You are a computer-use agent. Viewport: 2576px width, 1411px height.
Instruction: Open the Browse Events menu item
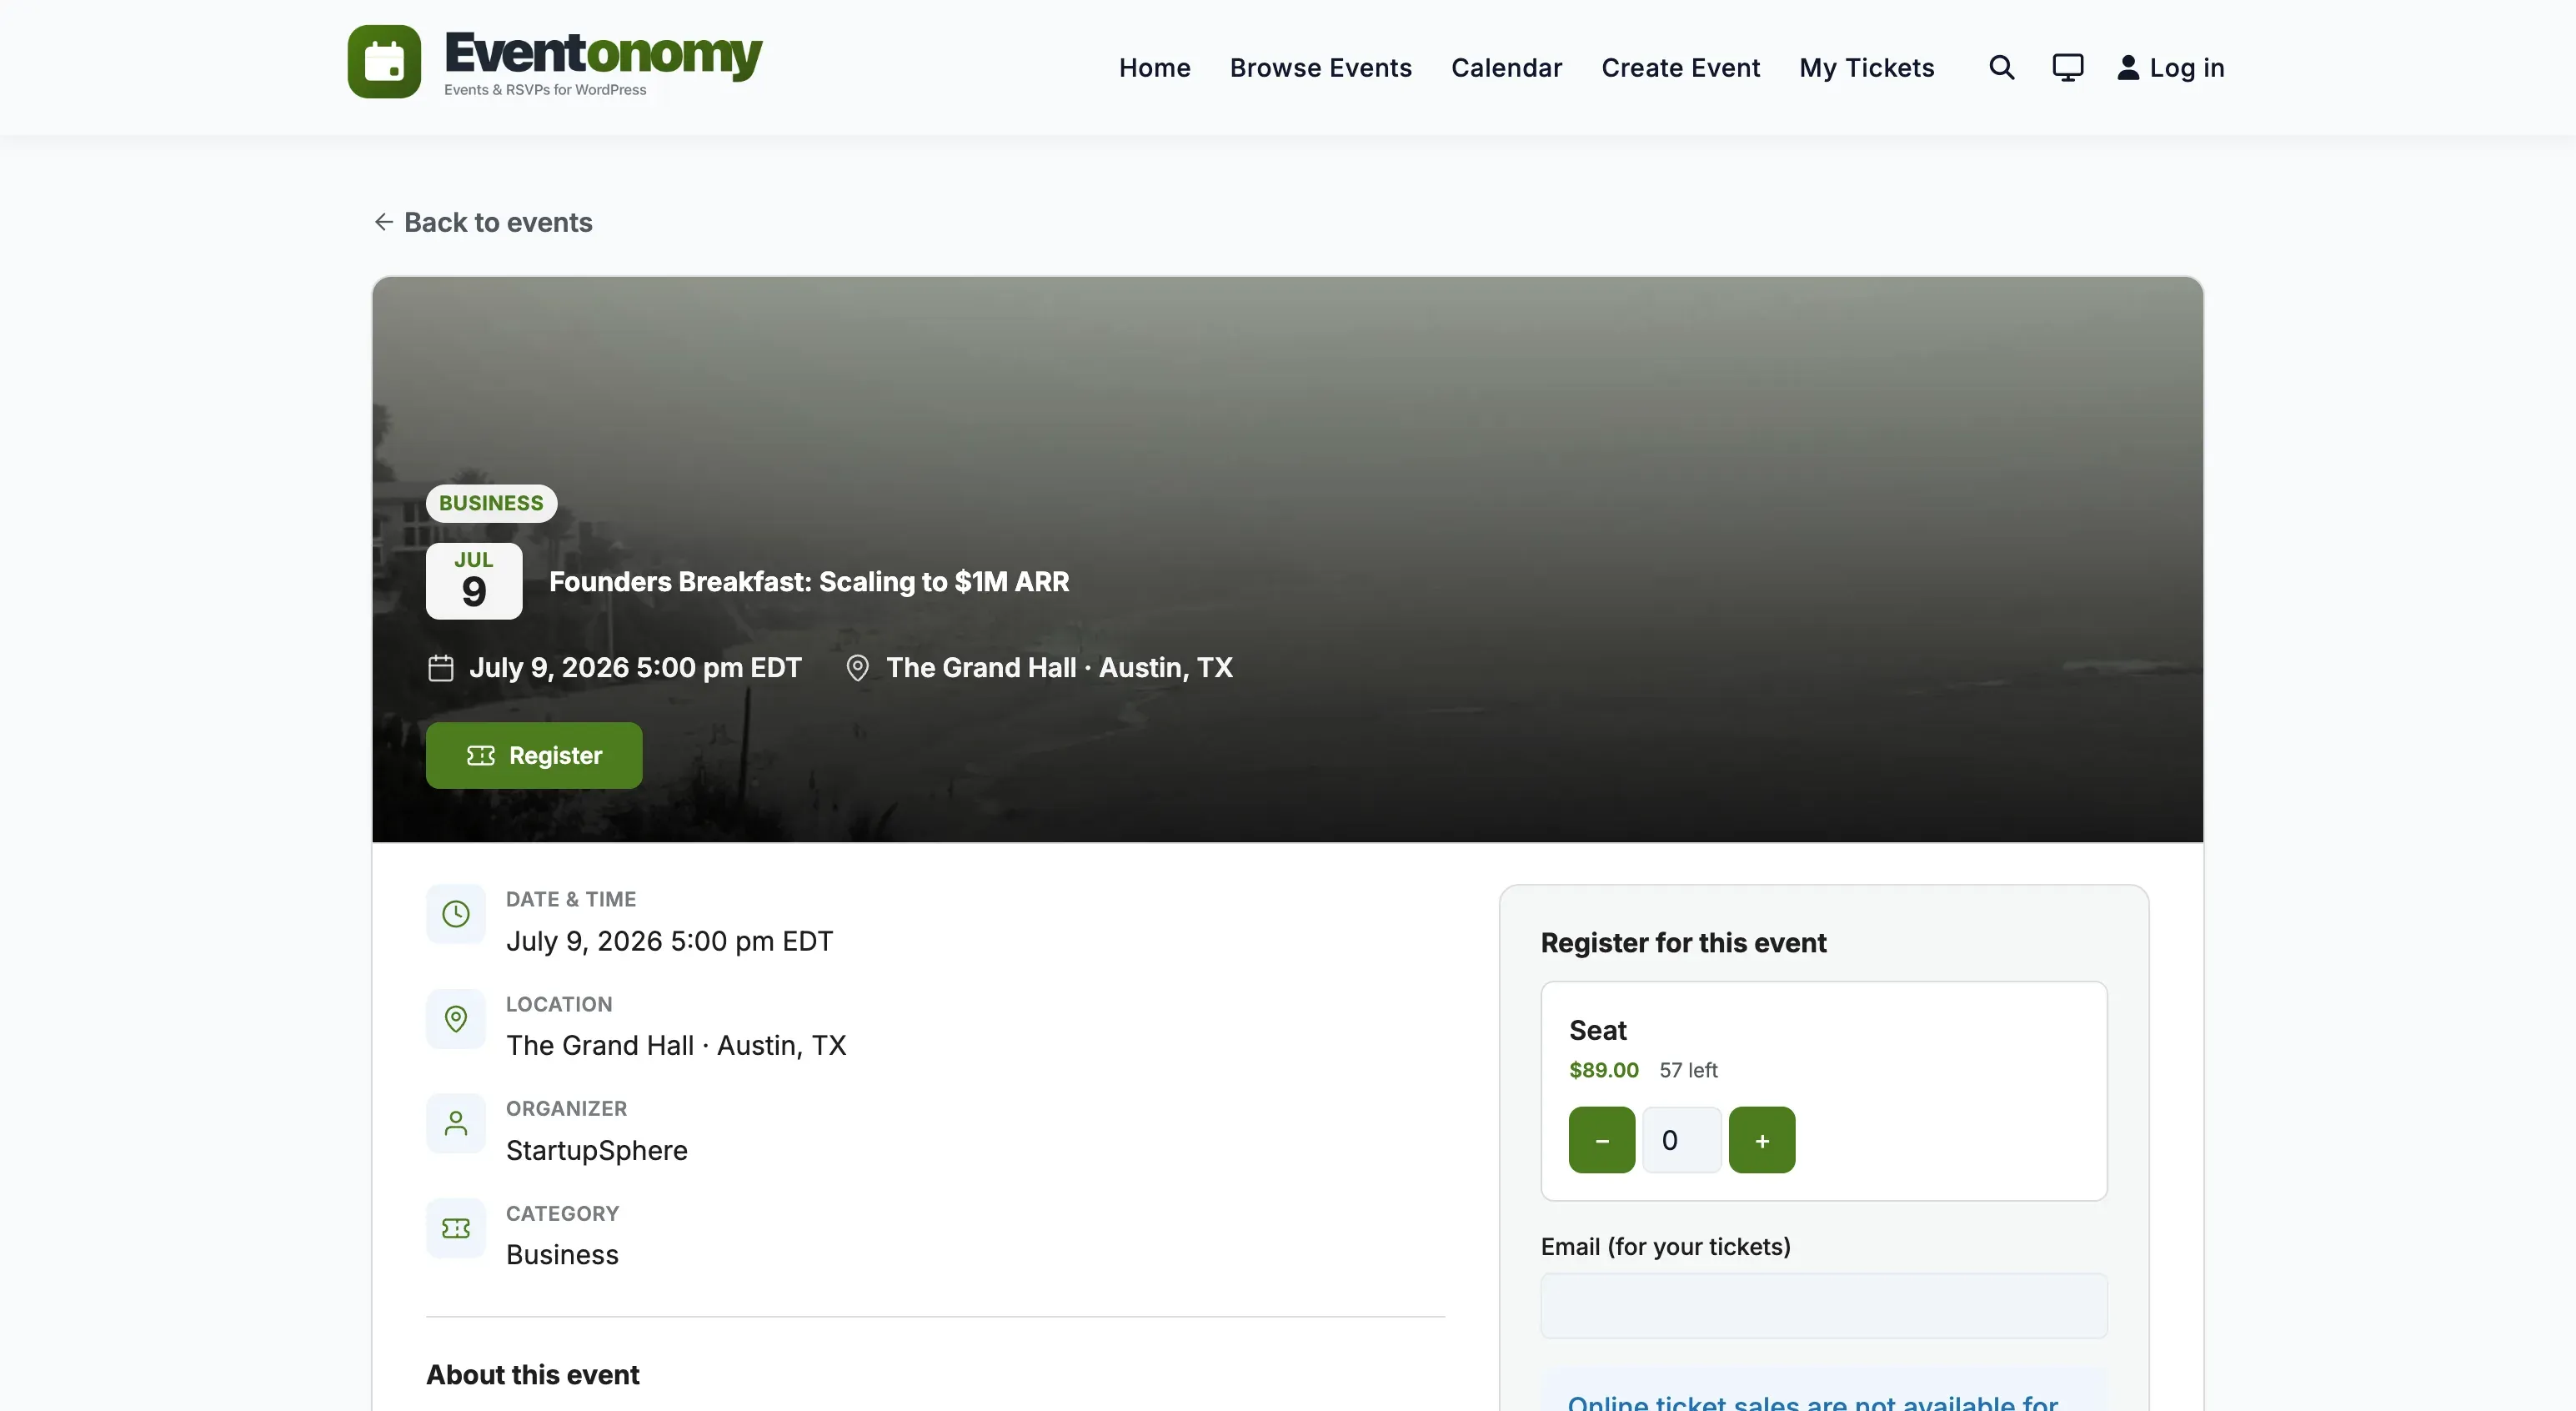pyautogui.click(x=1320, y=68)
